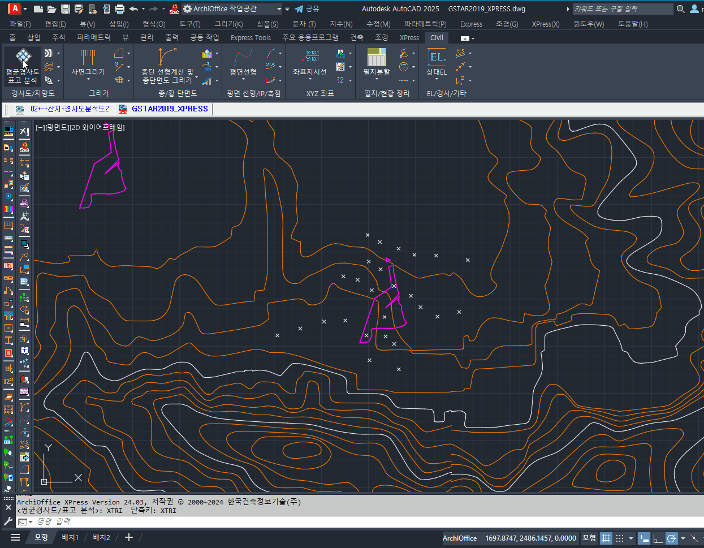Click the [2D 와이어프레임] visual style label
704x548 pixels.
[x=96, y=127]
